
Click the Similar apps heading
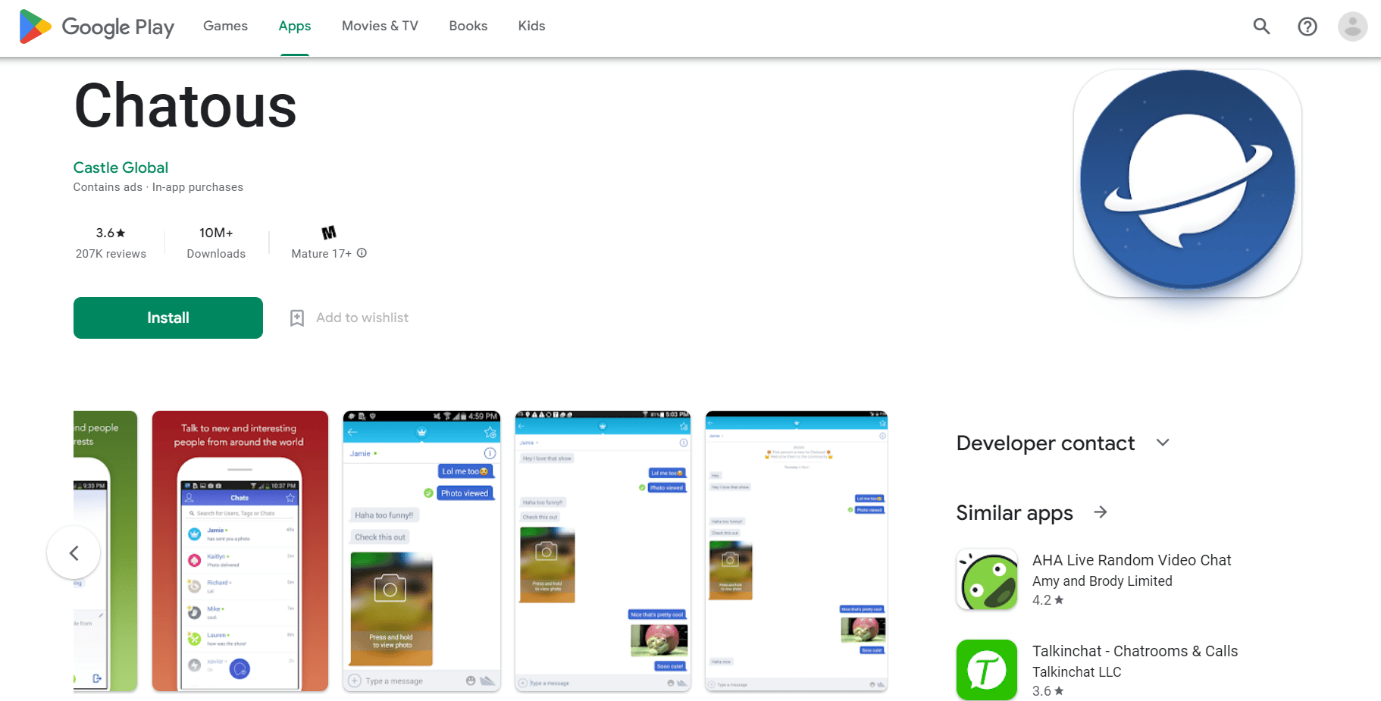point(1014,513)
